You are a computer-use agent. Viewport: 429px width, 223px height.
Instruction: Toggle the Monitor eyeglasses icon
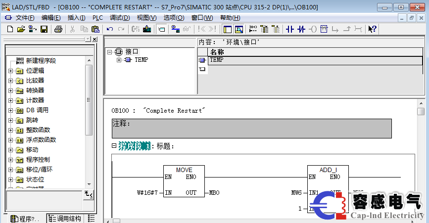pos(187,29)
